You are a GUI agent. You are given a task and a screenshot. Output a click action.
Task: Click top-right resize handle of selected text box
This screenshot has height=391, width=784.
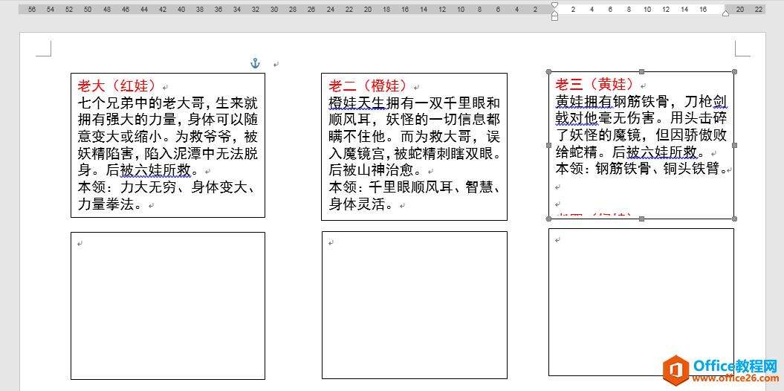(x=734, y=72)
